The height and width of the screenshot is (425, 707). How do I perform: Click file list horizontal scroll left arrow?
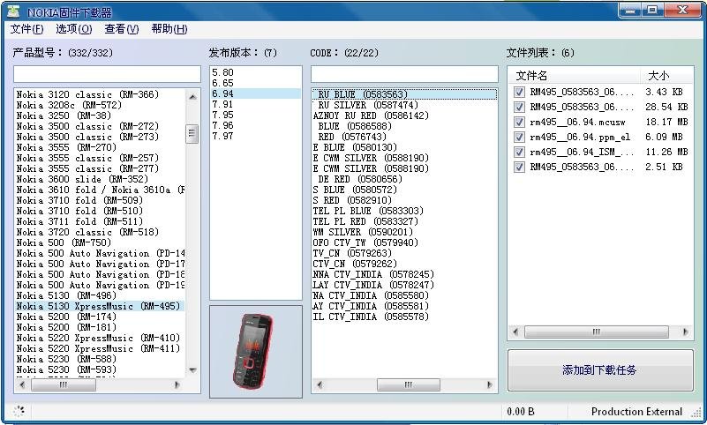coord(515,332)
